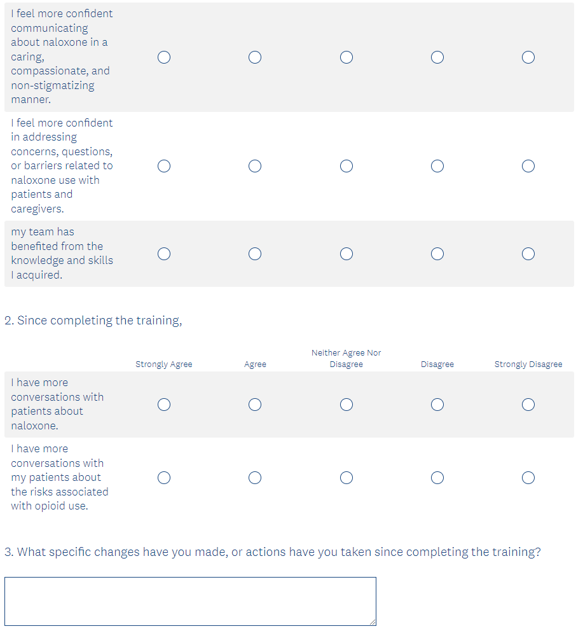This screenshot has height=631, width=583.
Task: Choose Agree for my team has benefited row
Action: [x=255, y=254]
